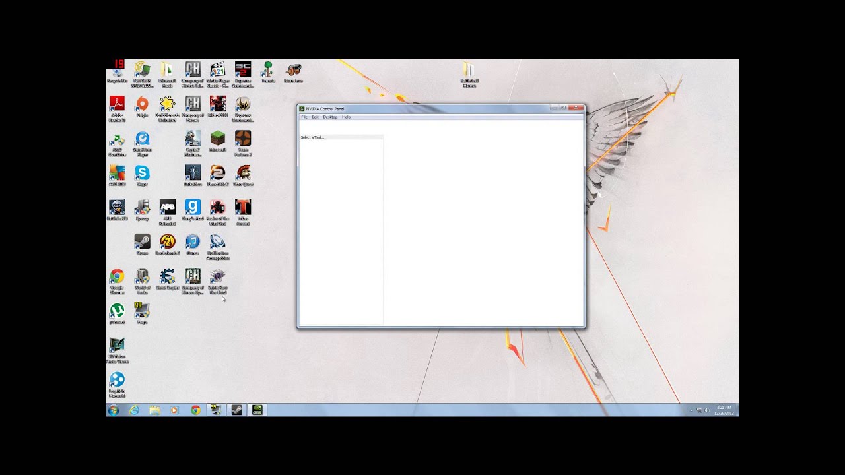845x475 pixels.
Task: Select the Steam shortcut on the desktop
Action: click(142, 244)
